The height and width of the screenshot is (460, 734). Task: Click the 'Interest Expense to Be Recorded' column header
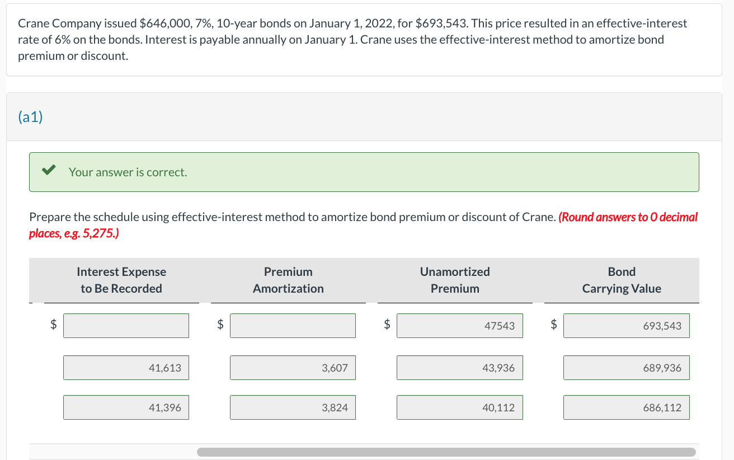pos(121,280)
